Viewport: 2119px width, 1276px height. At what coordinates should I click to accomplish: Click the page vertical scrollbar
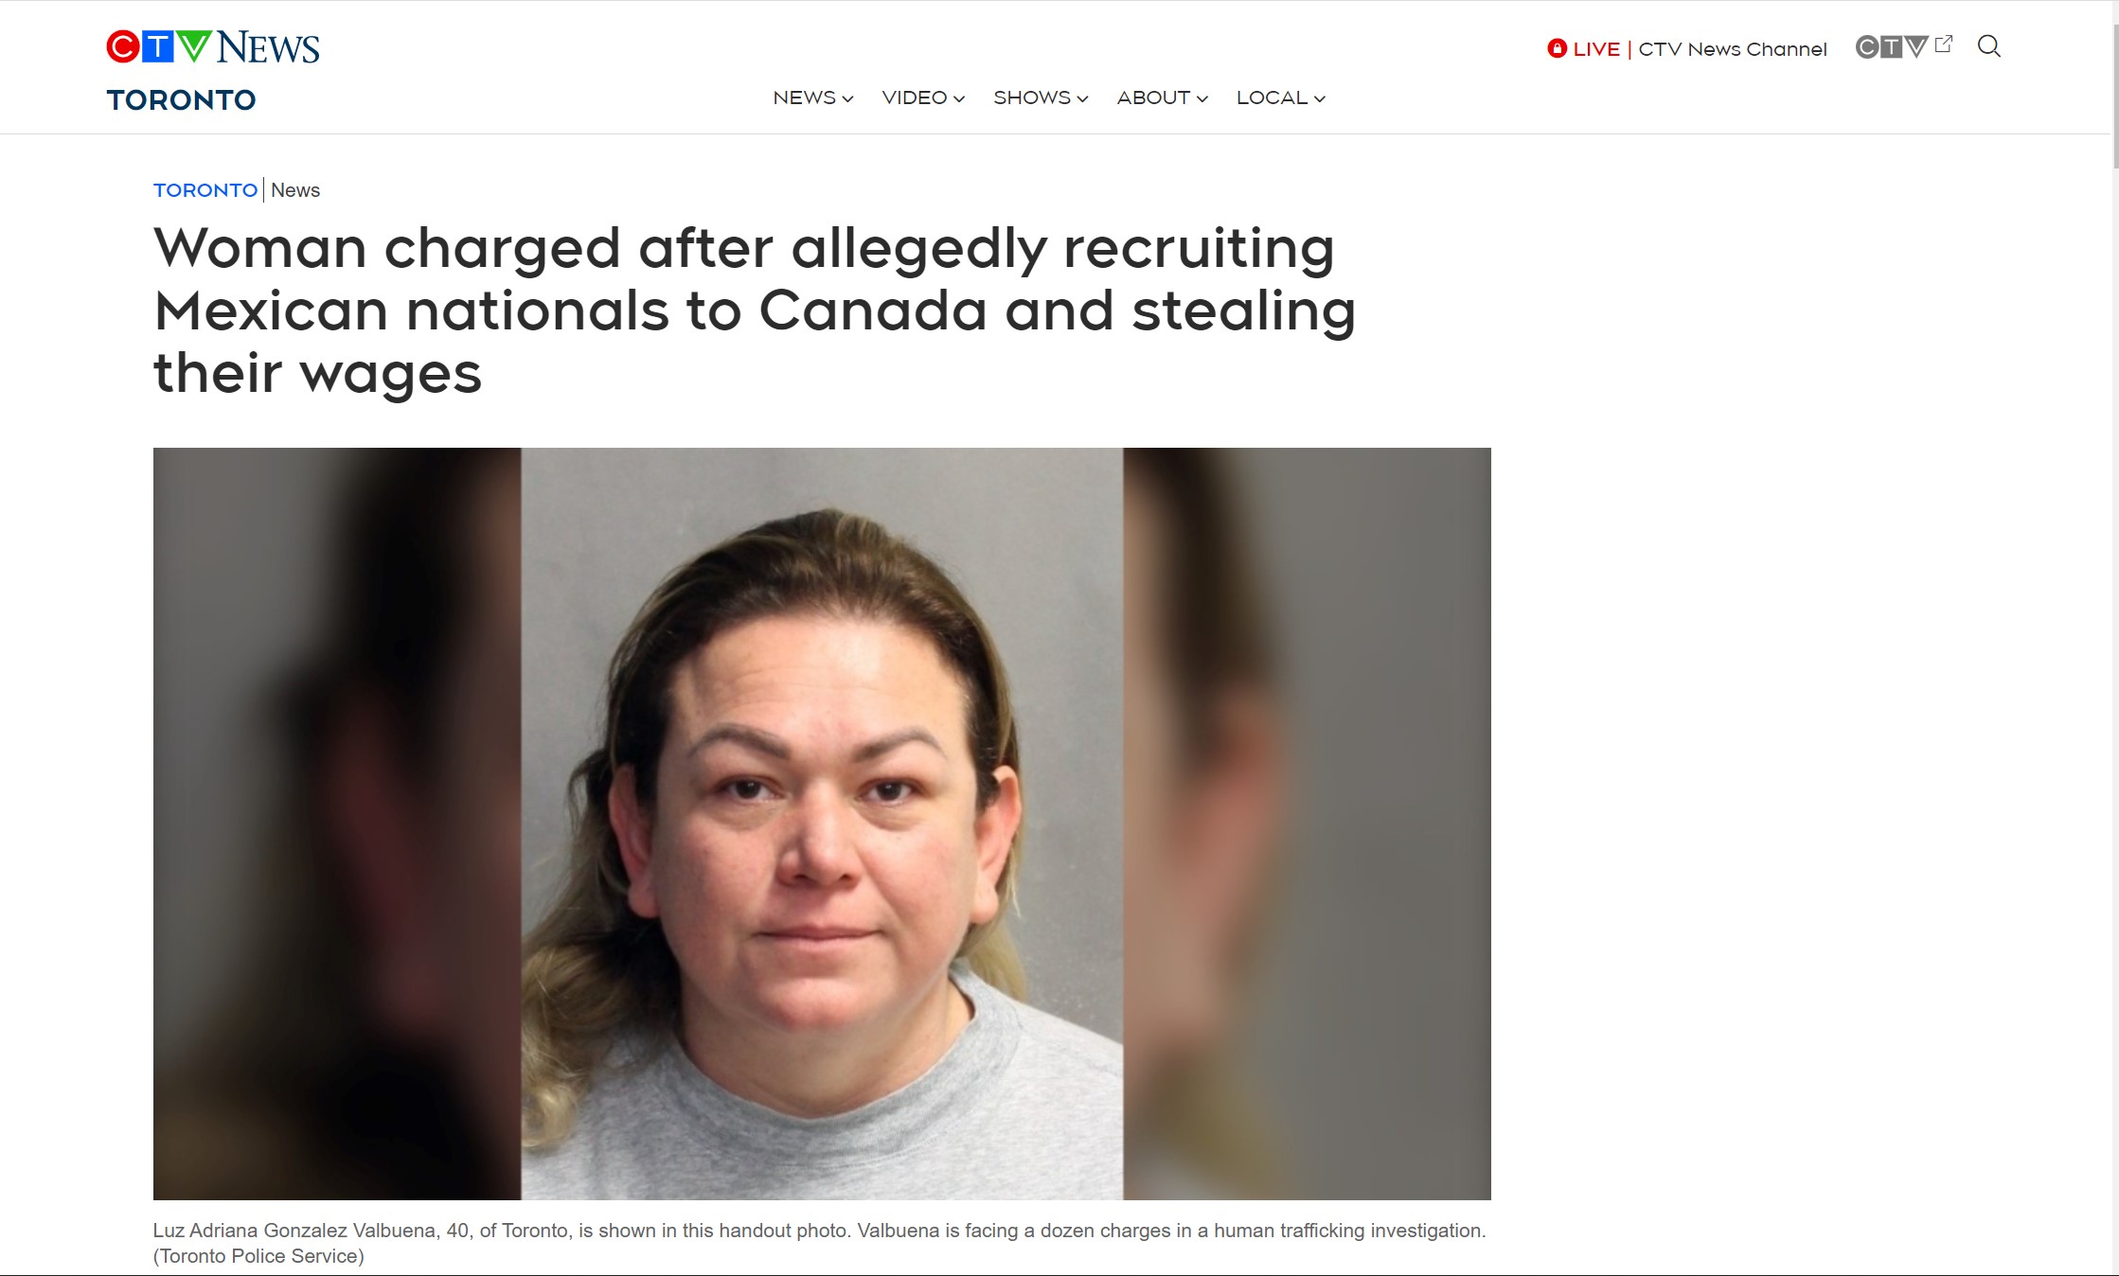[x=2113, y=638]
